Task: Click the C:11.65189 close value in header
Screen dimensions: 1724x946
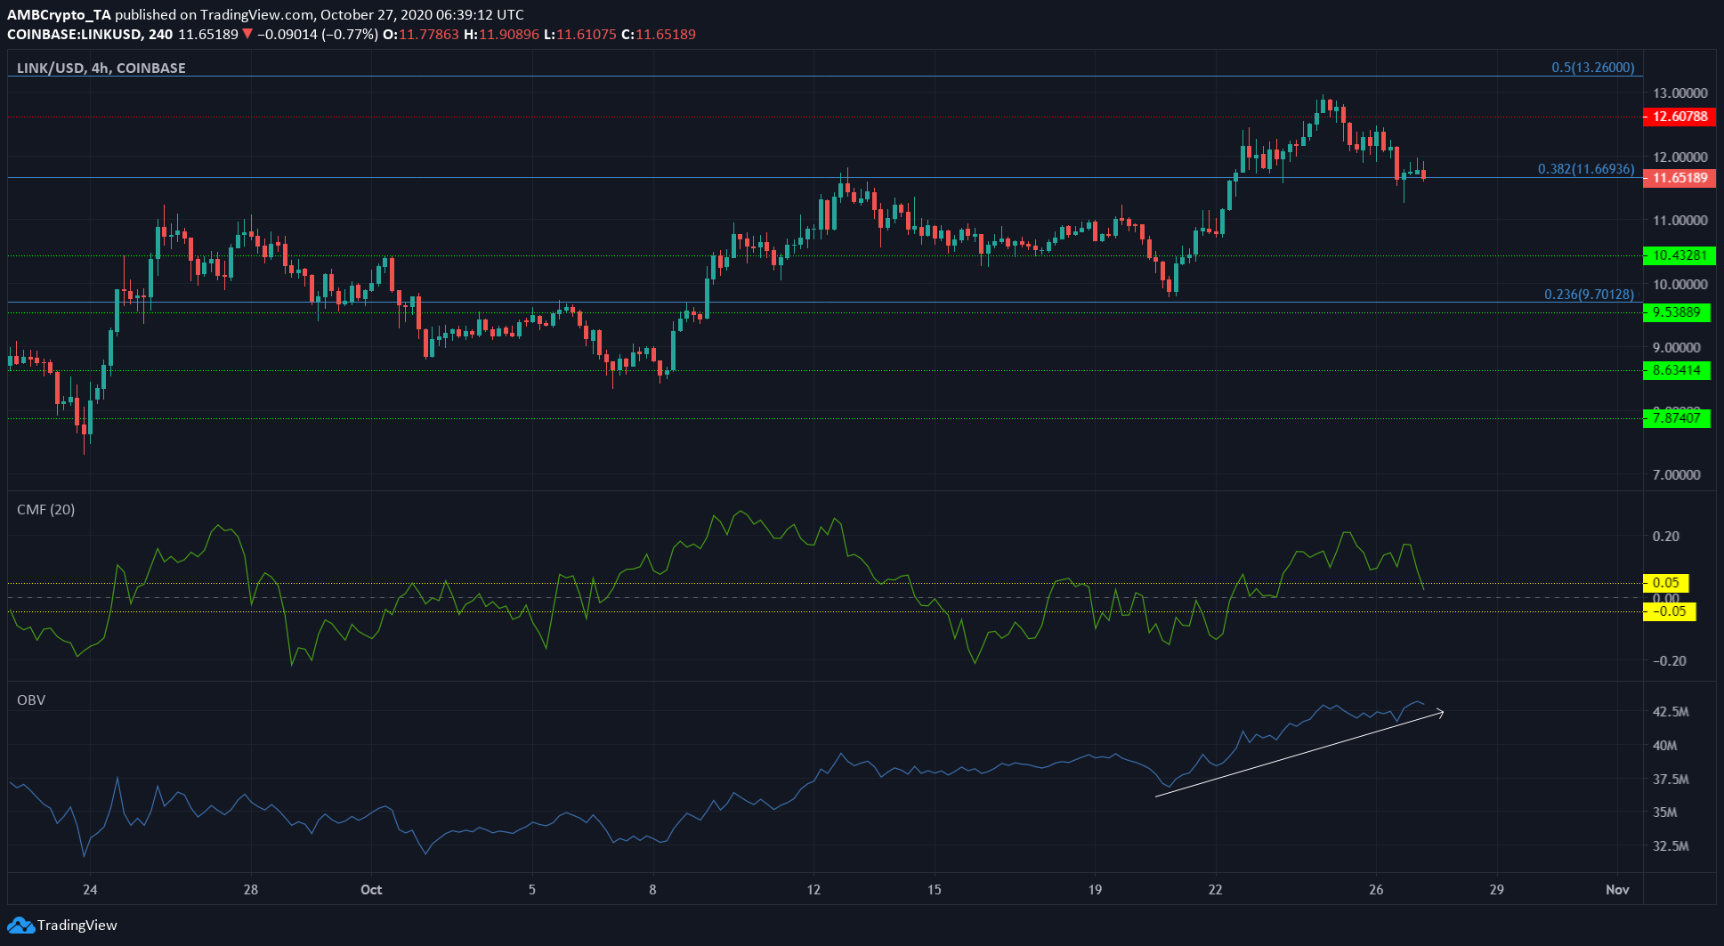Action: click(659, 35)
